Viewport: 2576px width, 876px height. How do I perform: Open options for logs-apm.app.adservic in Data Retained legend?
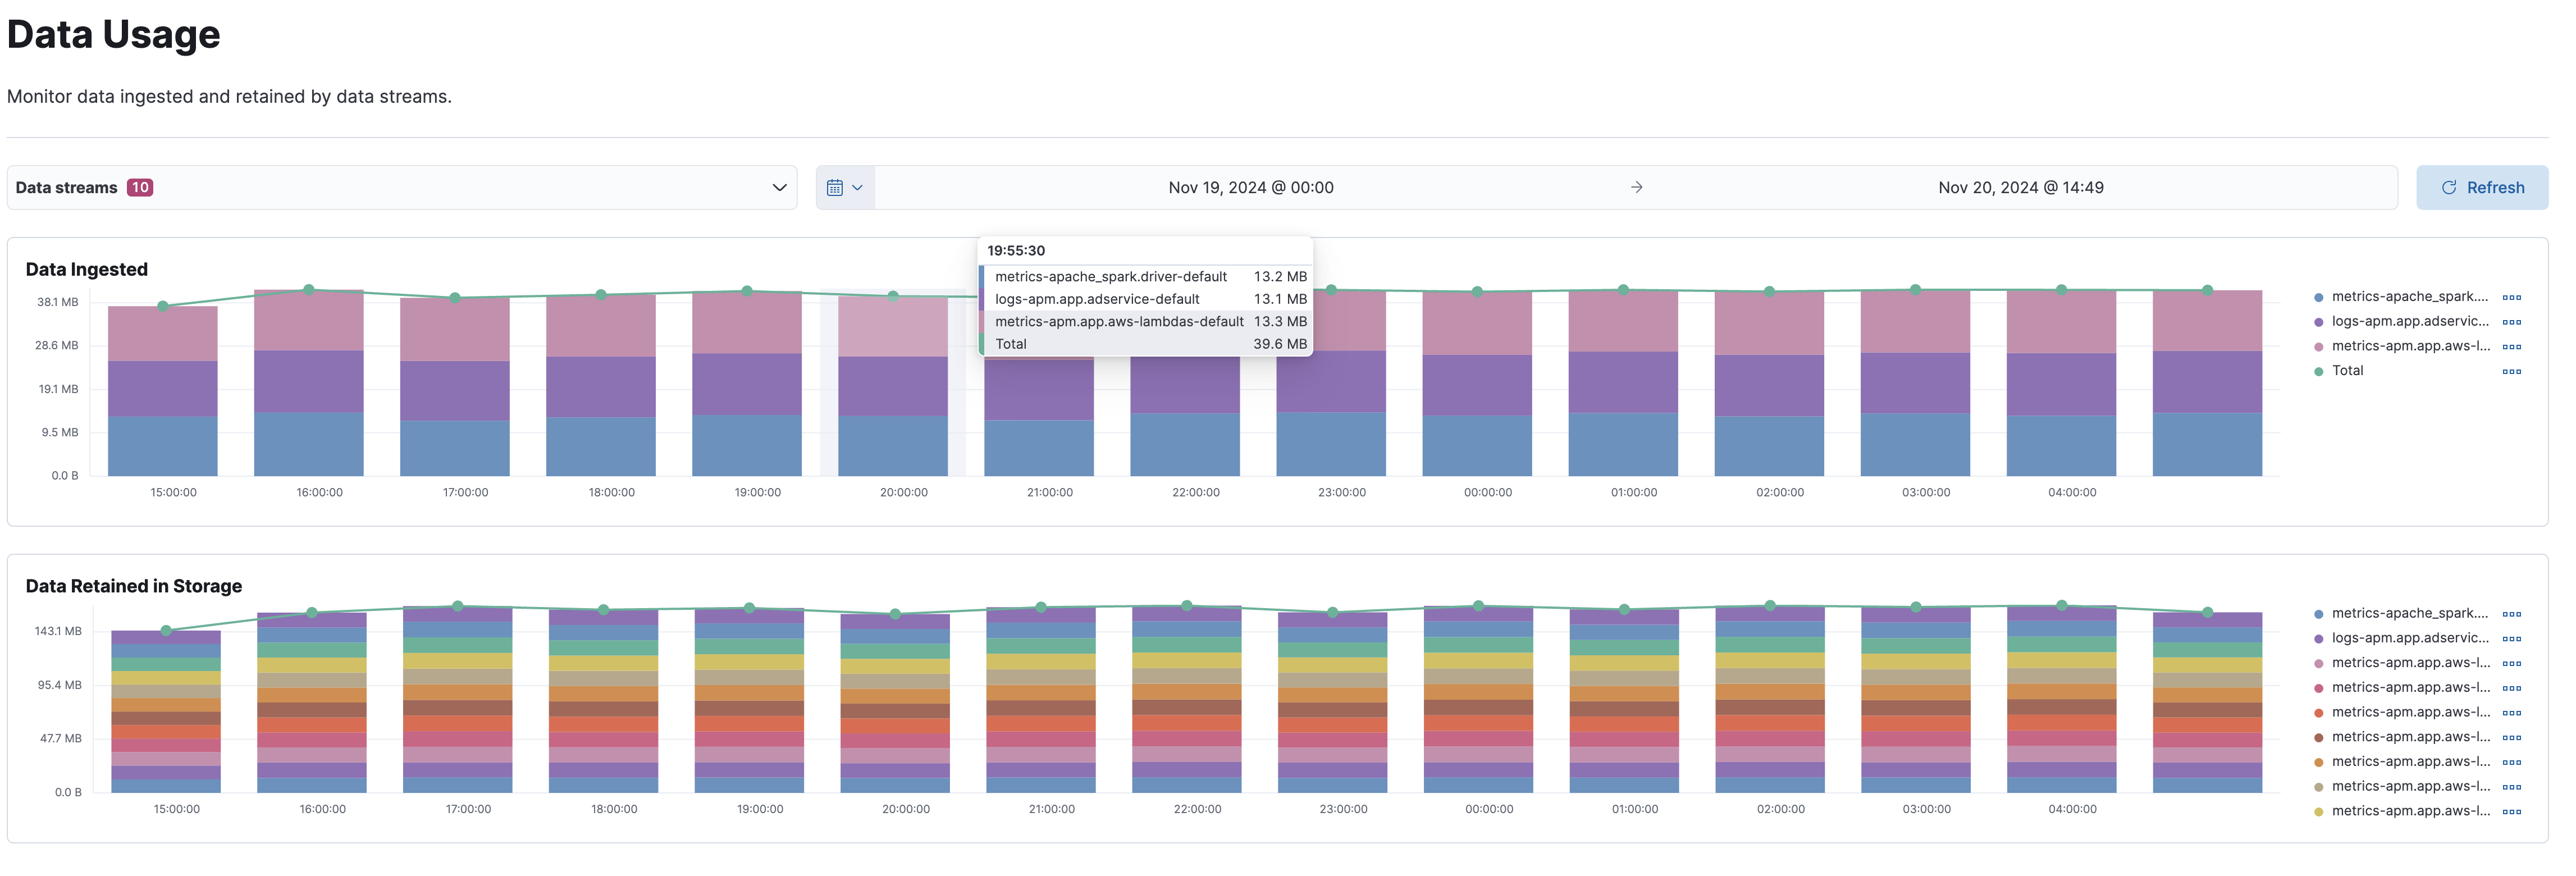2511,638
